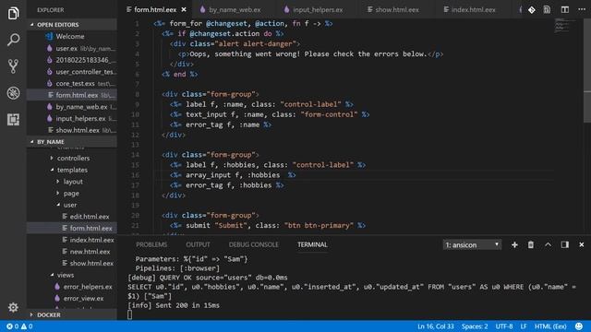
Task: Open error_view.ex in views folder
Action: [72, 298]
